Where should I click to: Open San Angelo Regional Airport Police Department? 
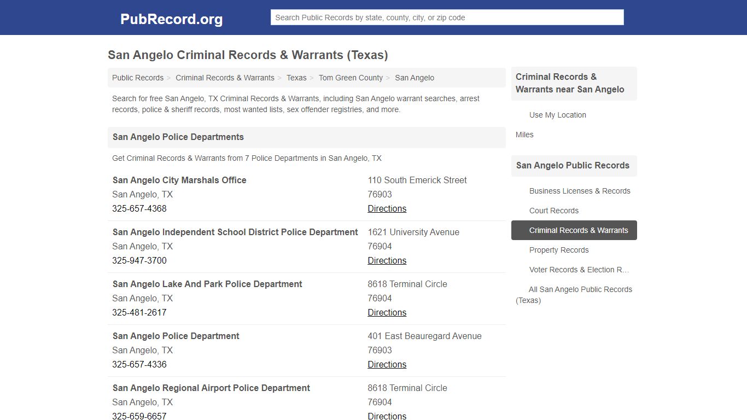211,388
